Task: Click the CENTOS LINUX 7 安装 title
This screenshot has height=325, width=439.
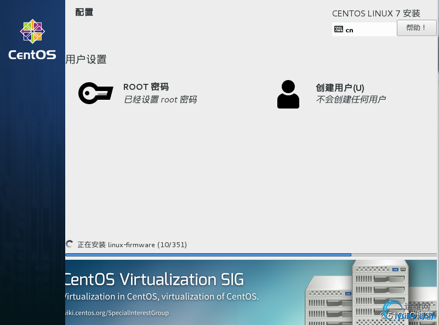Action: (x=376, y=14)
